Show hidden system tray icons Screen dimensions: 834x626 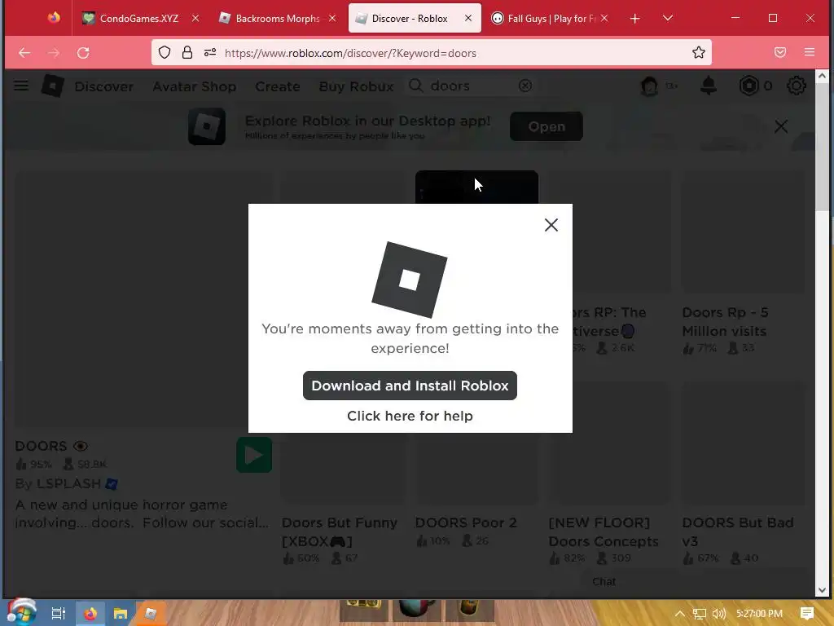pyautogui.click(x=679, y=614)
